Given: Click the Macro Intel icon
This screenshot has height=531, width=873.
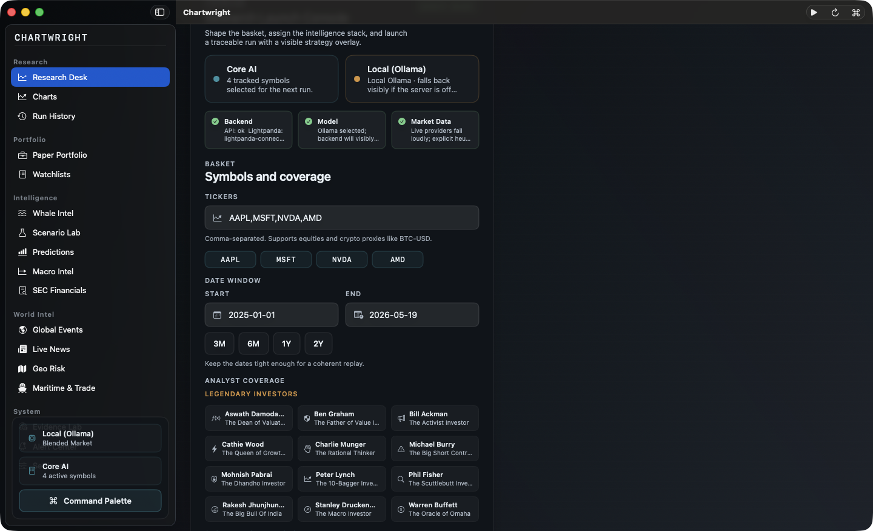Looking at the screenshot, I should (x=22, y=271).
